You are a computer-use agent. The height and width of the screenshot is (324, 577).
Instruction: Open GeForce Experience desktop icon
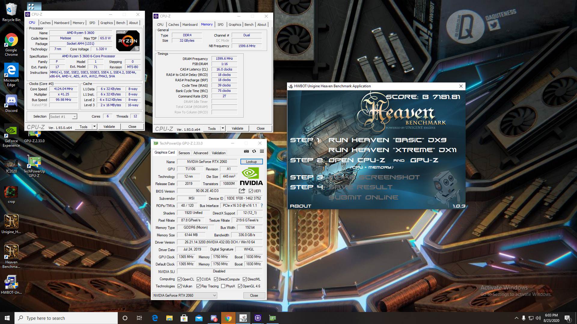coord(11,135)
